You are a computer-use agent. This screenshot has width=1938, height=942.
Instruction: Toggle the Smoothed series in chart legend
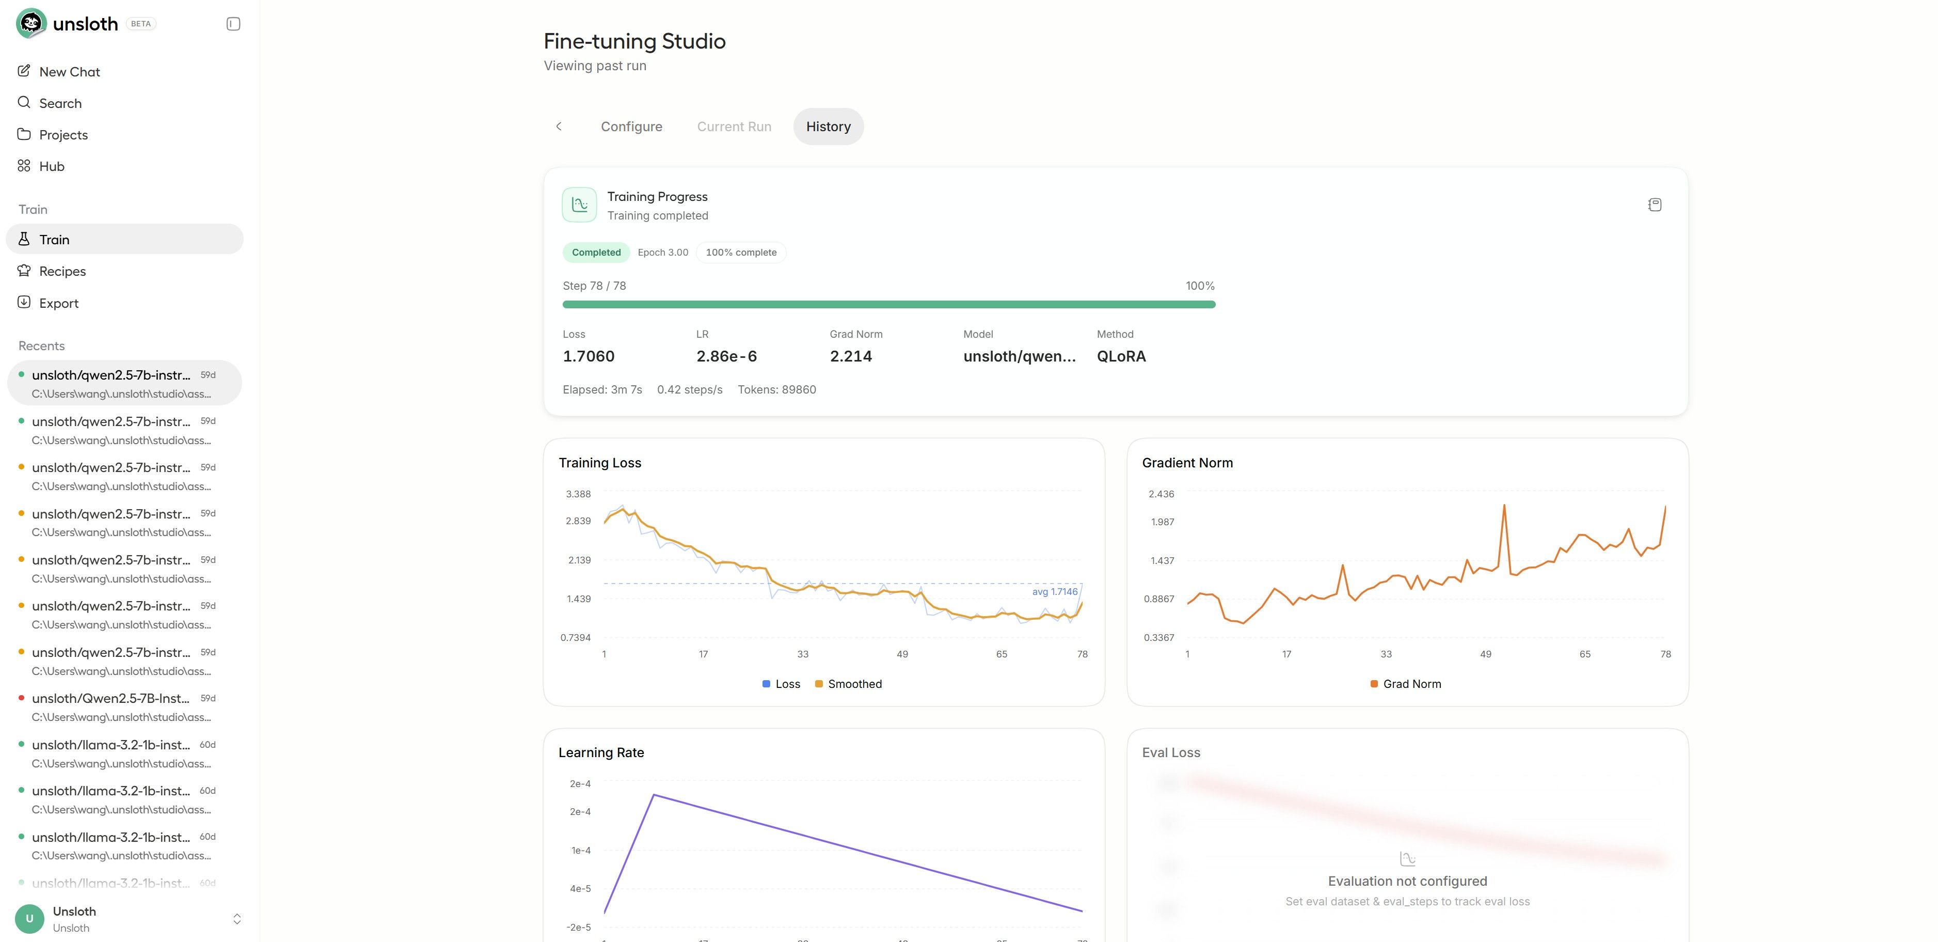click(x=849, y=684)
